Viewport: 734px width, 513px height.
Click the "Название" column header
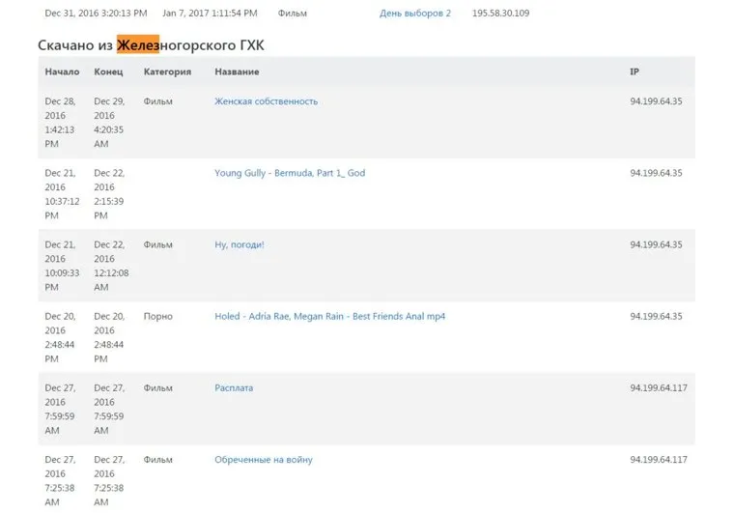click(x=237, y=71)
